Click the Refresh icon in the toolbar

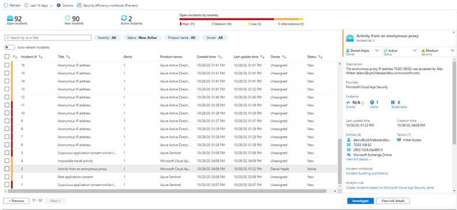(x=6, y=6)
